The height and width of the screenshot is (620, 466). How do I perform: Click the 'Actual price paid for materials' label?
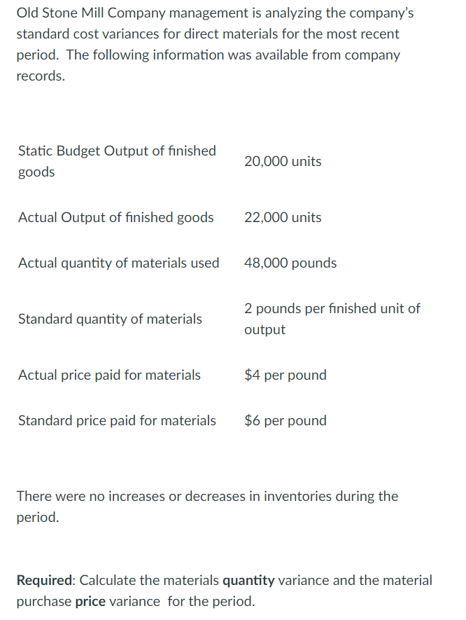point(109,375)
